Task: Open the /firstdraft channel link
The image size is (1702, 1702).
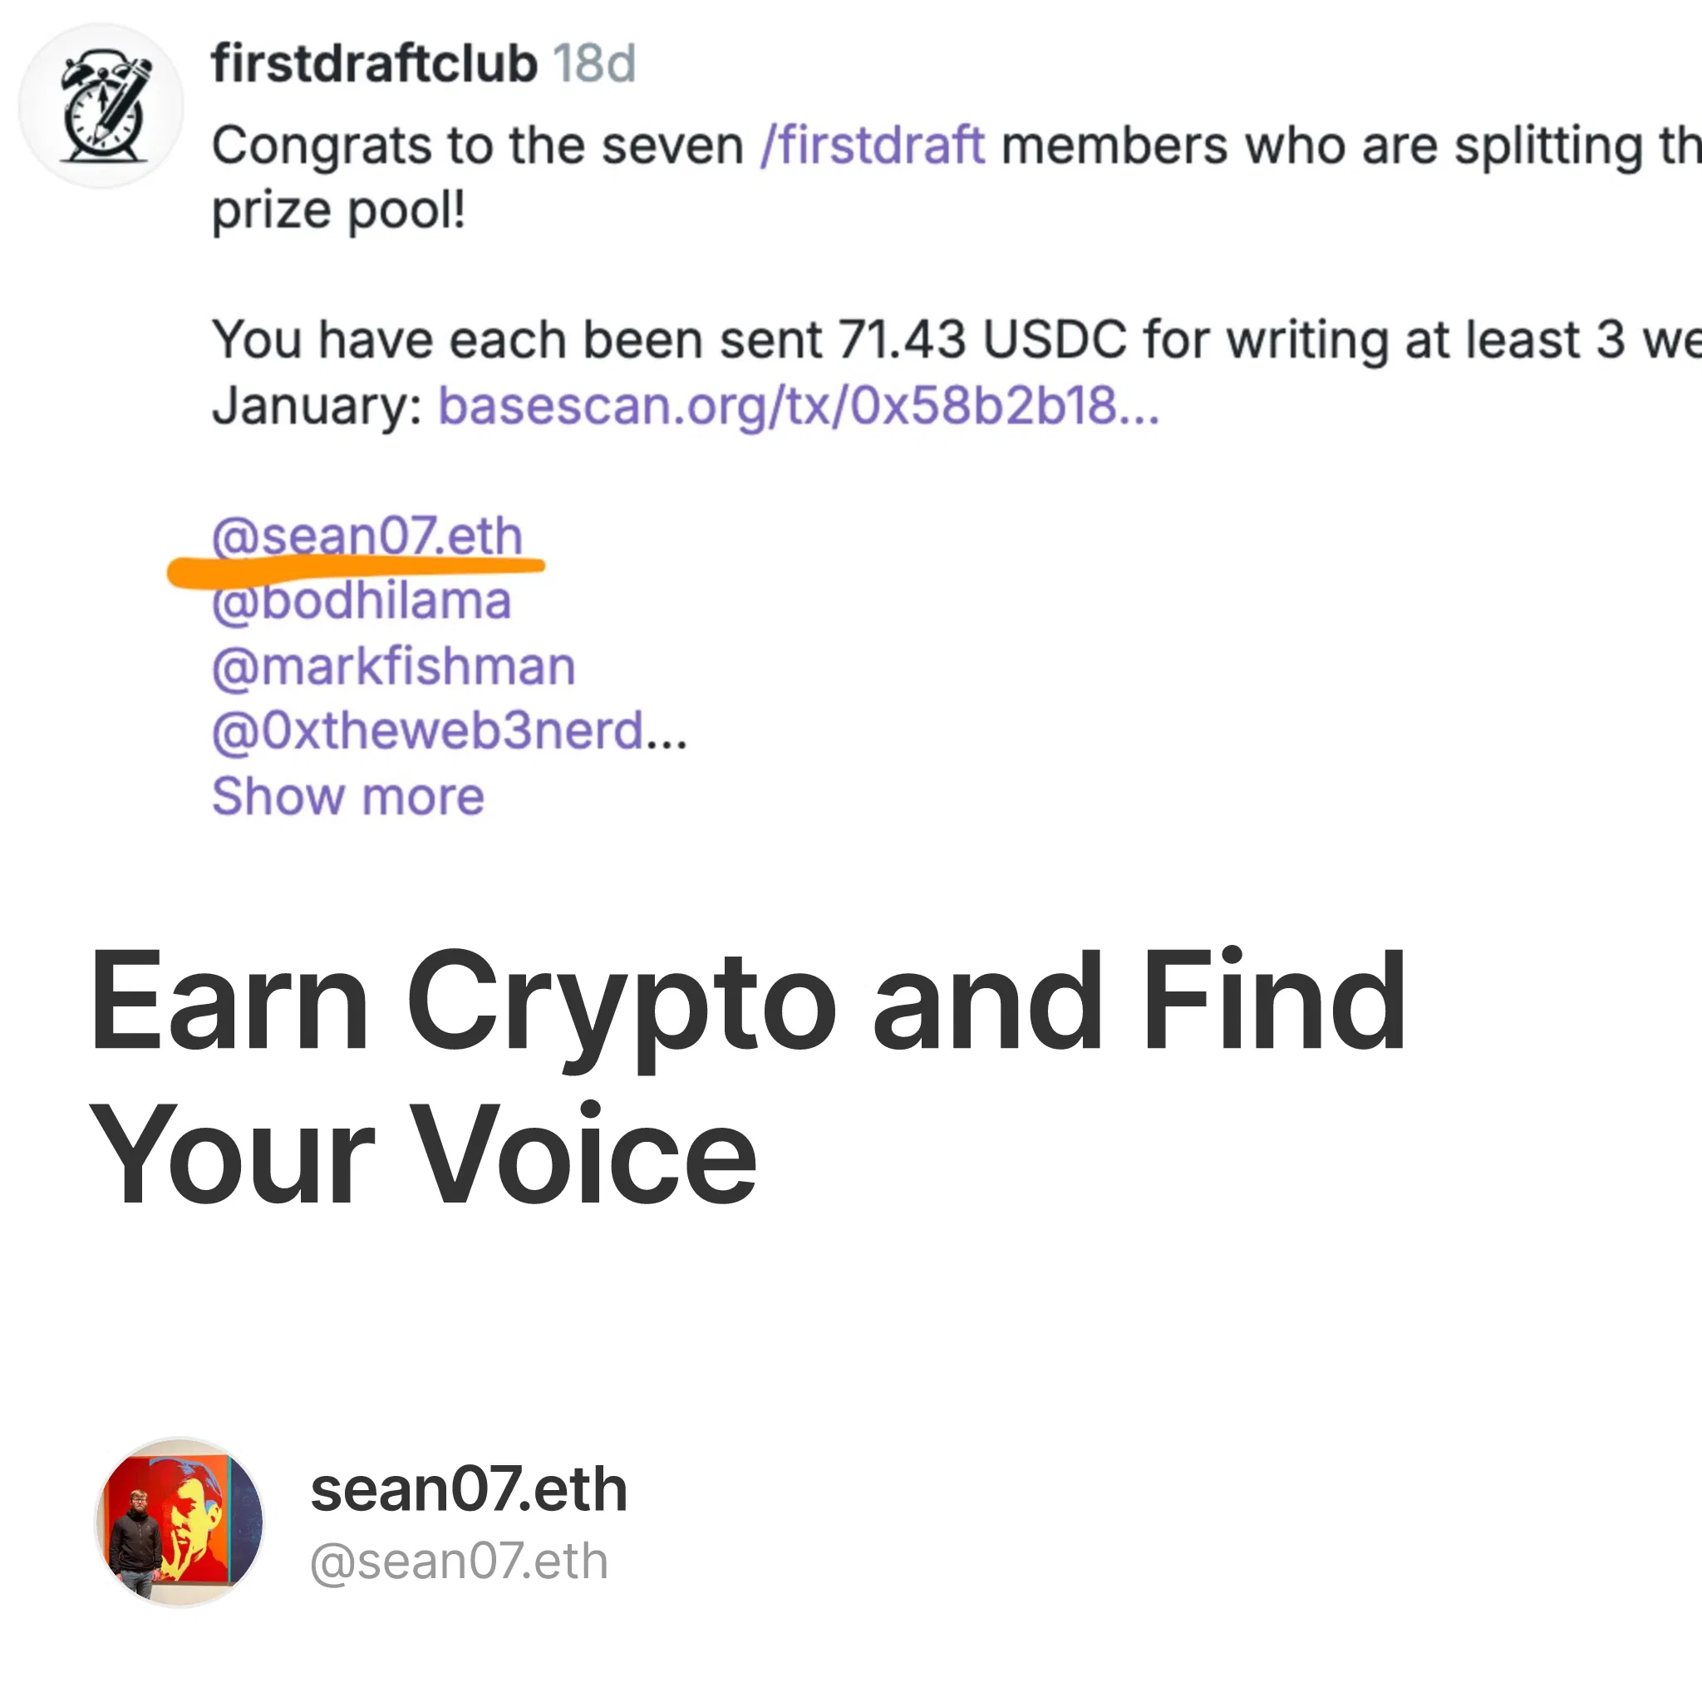Action: (x=872, y=145)
